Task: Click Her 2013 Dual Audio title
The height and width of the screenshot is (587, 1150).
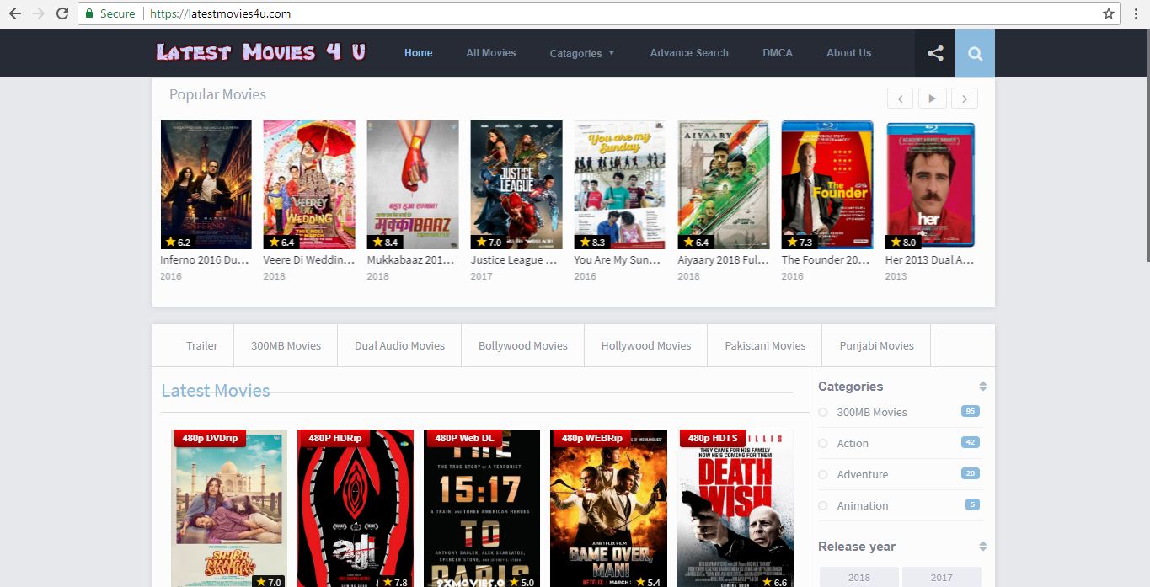Action: [929, 260]
